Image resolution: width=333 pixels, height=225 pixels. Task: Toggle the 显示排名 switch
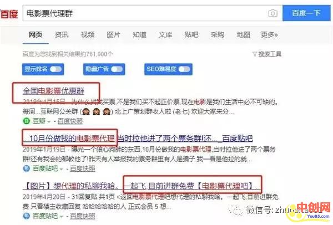[56, 69]
